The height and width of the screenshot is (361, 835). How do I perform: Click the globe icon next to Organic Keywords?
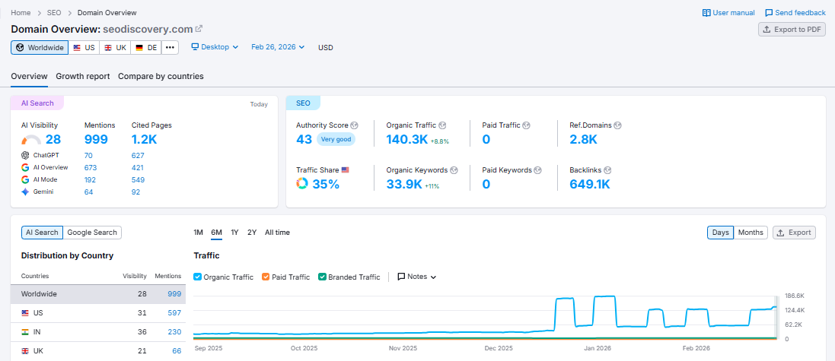coord(454,170)
